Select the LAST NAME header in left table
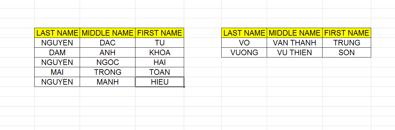Viewport: 395px width, 130px height. (x=57, y=33)
